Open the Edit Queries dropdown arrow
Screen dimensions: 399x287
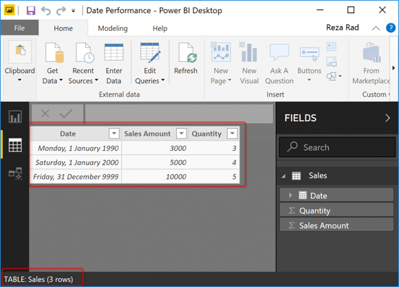[163, 81]
